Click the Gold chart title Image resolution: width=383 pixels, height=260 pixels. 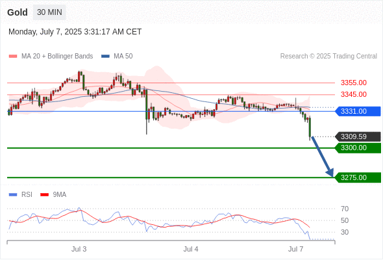coord(18,12)
